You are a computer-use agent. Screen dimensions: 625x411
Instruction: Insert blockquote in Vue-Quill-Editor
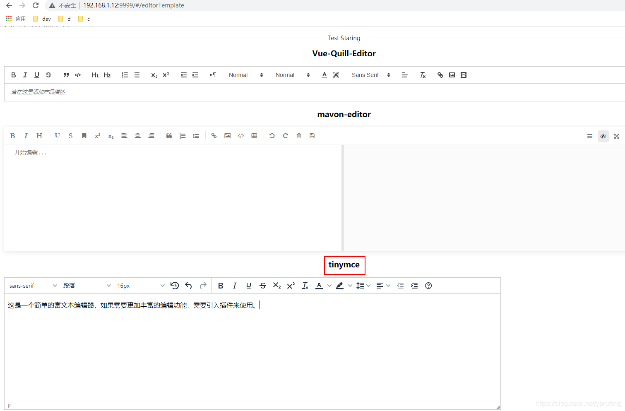coord(66,75)
